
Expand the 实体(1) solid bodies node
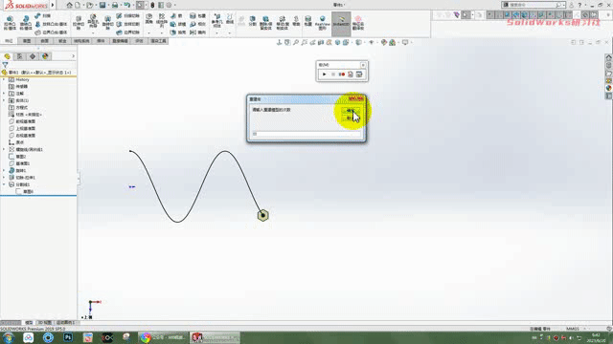click(4, 100)
